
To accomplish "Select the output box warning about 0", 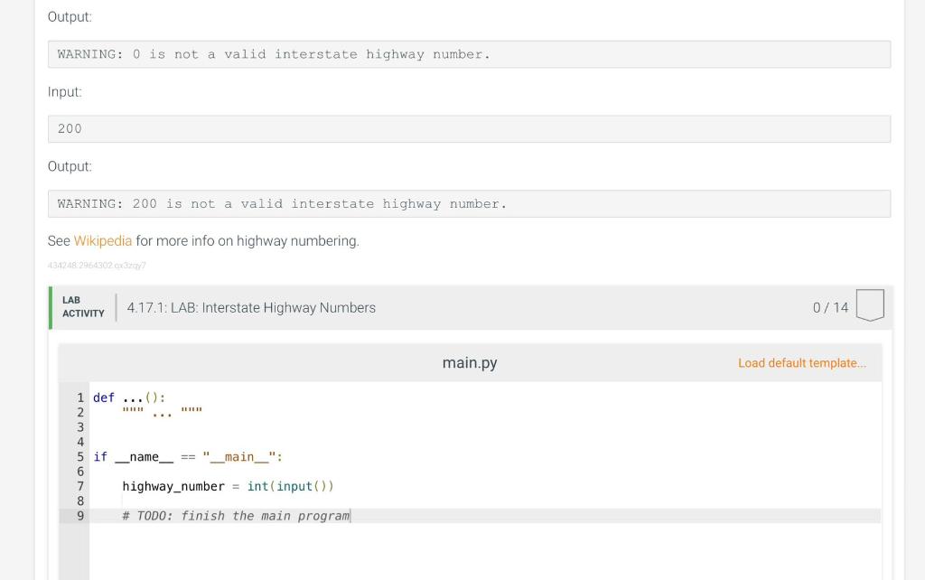I will [x=469, y=54].
